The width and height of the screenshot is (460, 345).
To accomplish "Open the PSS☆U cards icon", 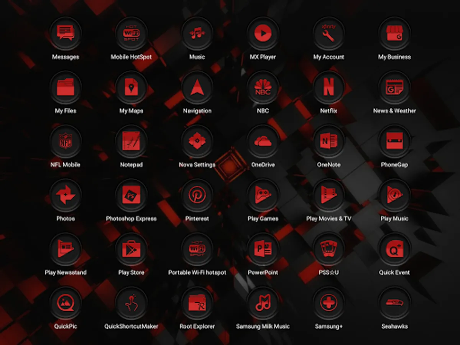I will 329,249.
